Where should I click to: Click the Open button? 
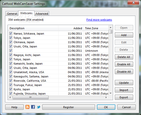(124, 28)
